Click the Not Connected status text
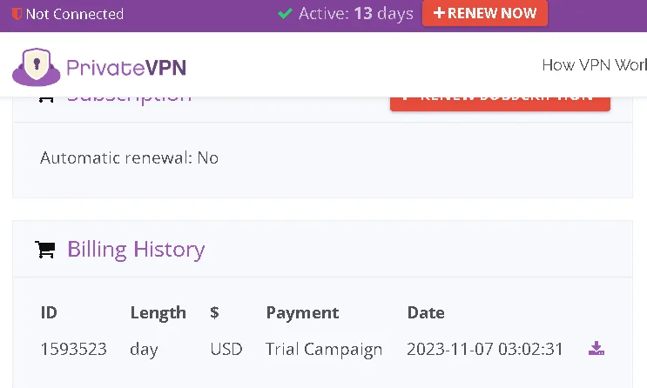The image size is (647, 388). (x=75, y=14)
